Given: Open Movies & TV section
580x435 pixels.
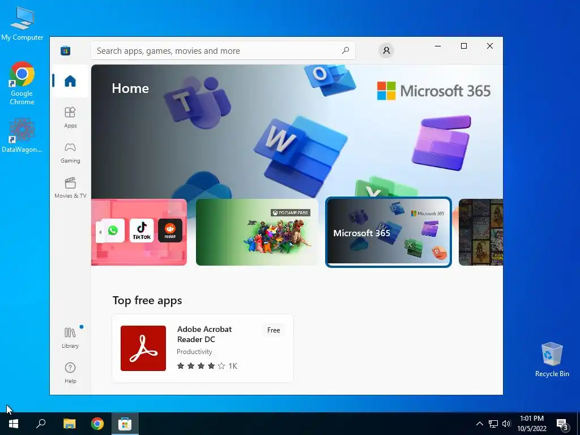Looking at the screenshot, I should coord(70,188).
